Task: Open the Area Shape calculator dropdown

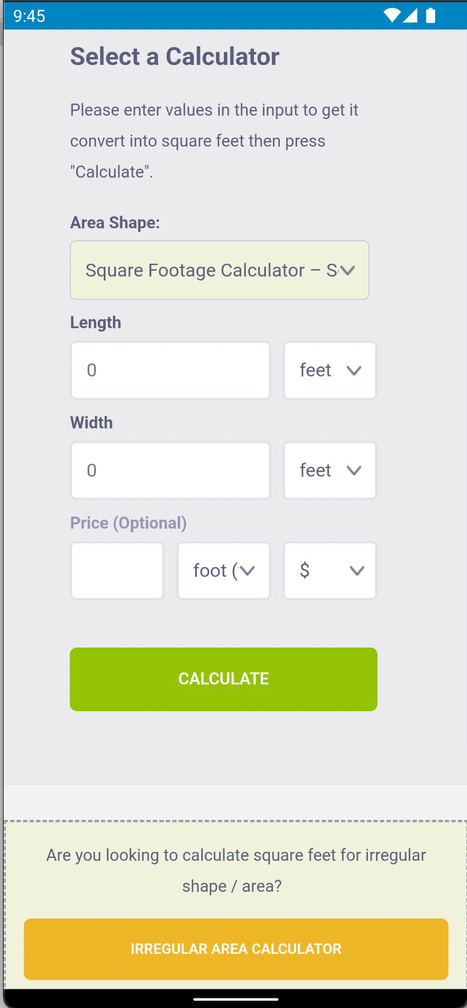Action: point(219,270)
